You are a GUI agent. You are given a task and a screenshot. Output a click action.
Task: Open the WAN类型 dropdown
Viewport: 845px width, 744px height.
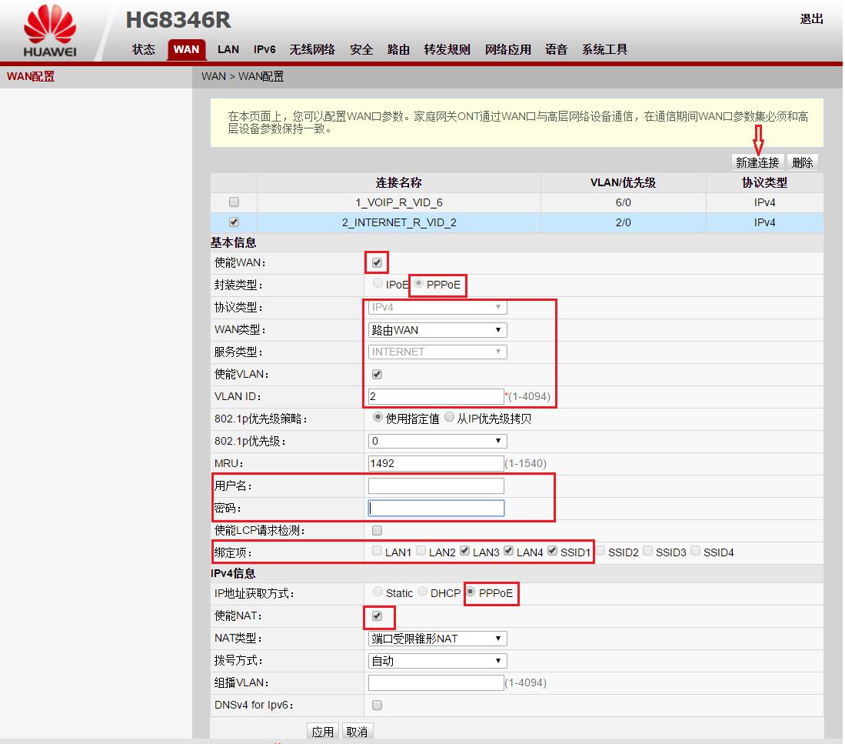point(436,329)
